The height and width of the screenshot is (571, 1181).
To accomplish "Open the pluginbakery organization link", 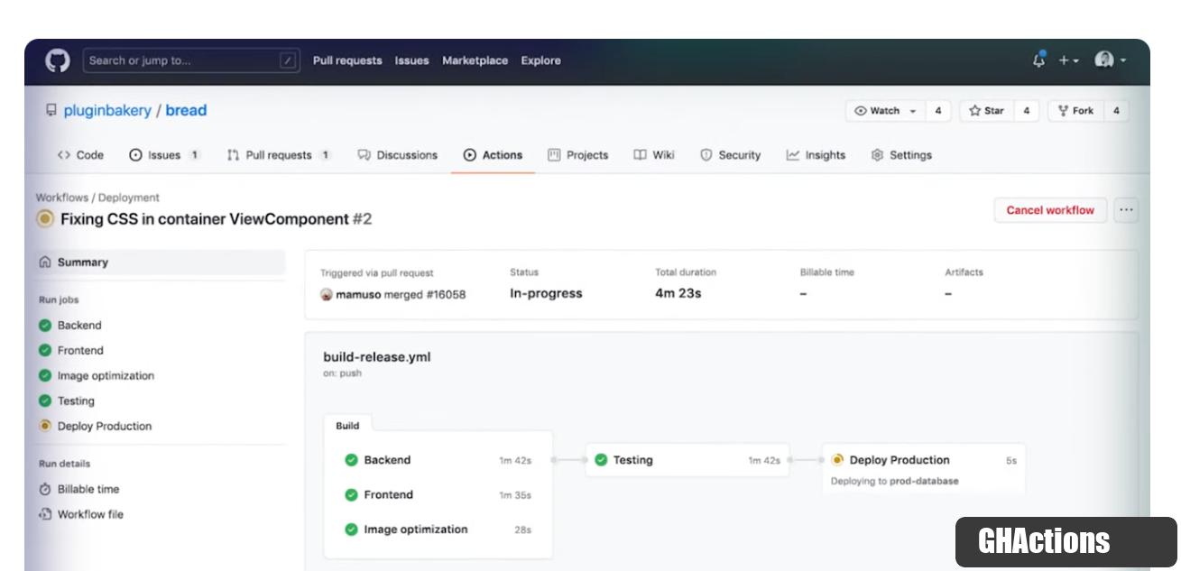I will pos(107,111).
